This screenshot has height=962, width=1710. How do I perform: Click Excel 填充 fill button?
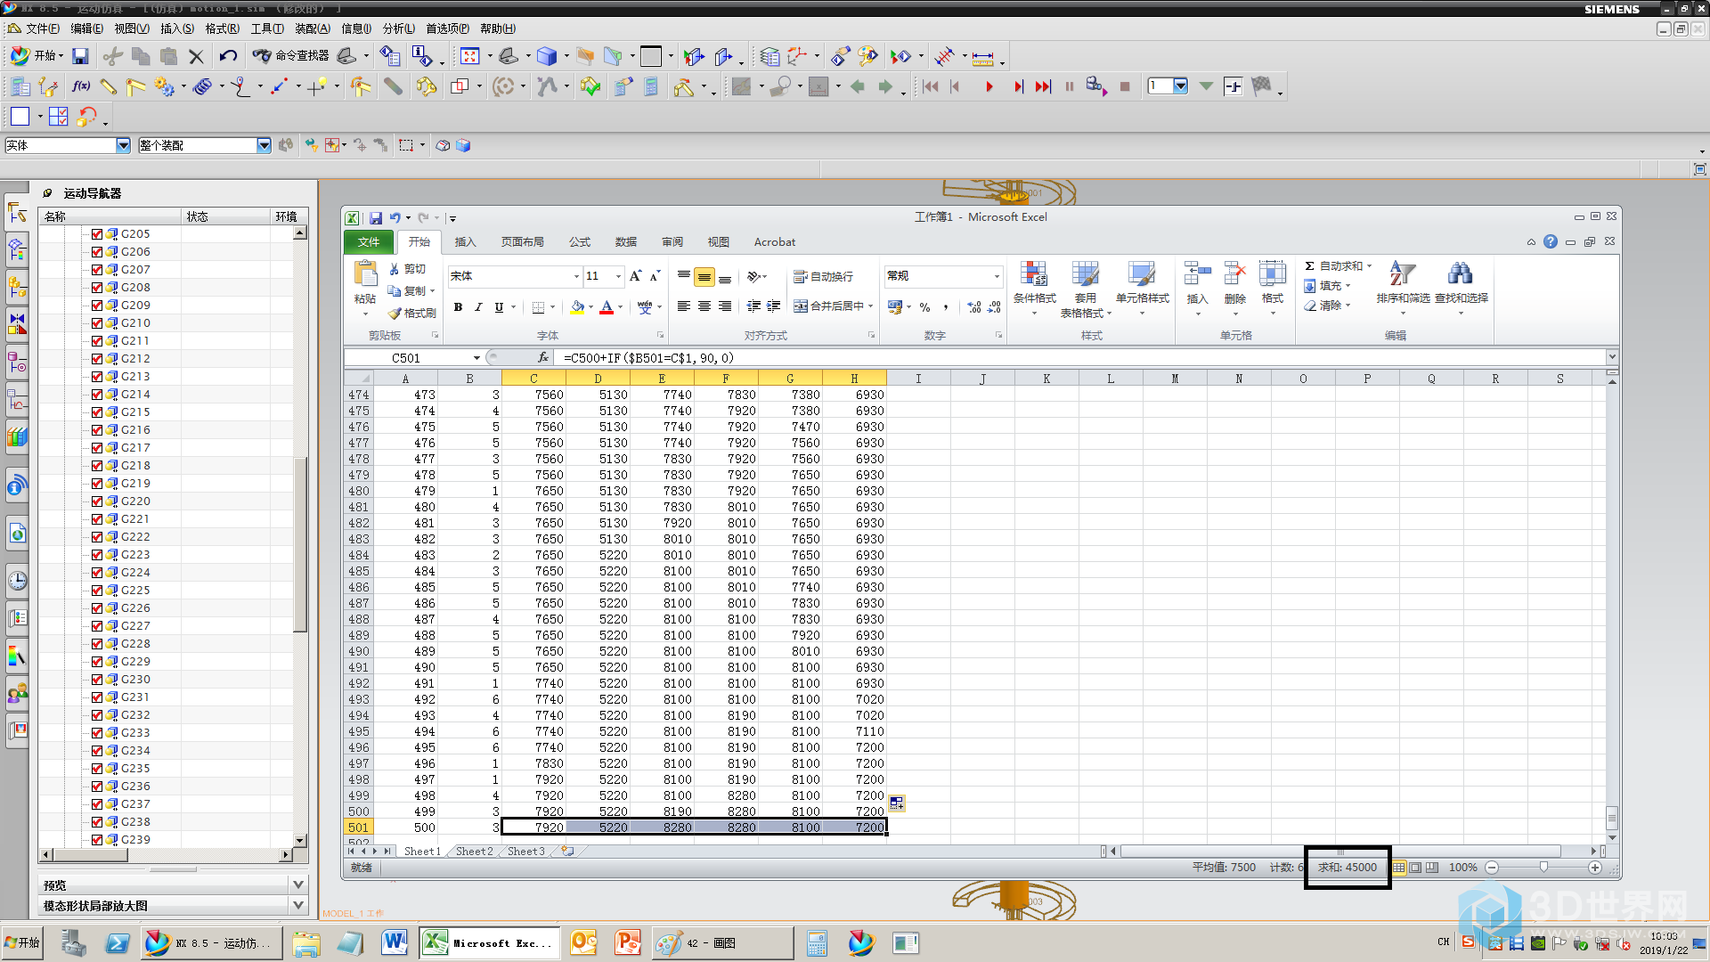coord(1327,286)
